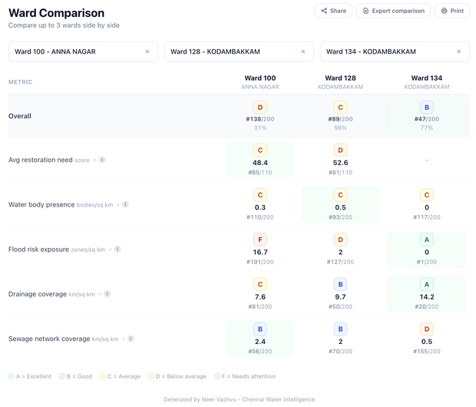The width and height of the screenshot is (476, 407).
Task: Show info for Sewage network coverage
Action: coord(131,338)
